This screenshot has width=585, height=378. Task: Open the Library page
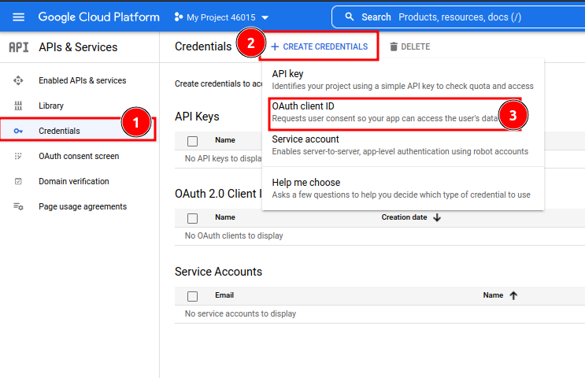click(51, 106)
